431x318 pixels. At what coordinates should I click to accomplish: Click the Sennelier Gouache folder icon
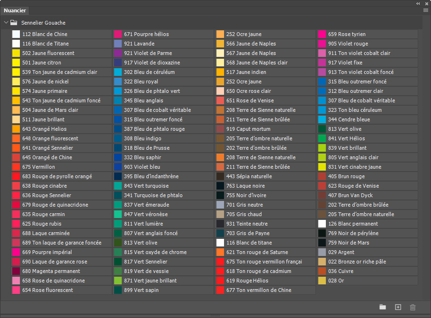pos(14,23)
